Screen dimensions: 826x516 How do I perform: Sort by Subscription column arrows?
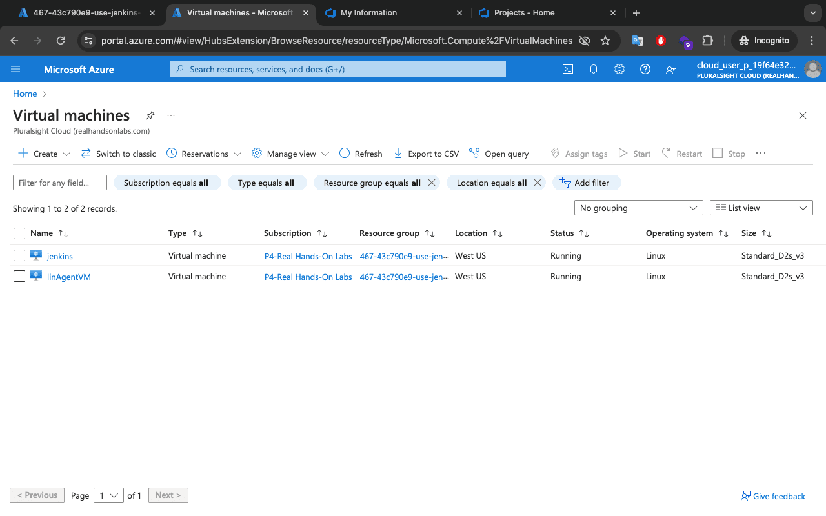pos(322,233)
